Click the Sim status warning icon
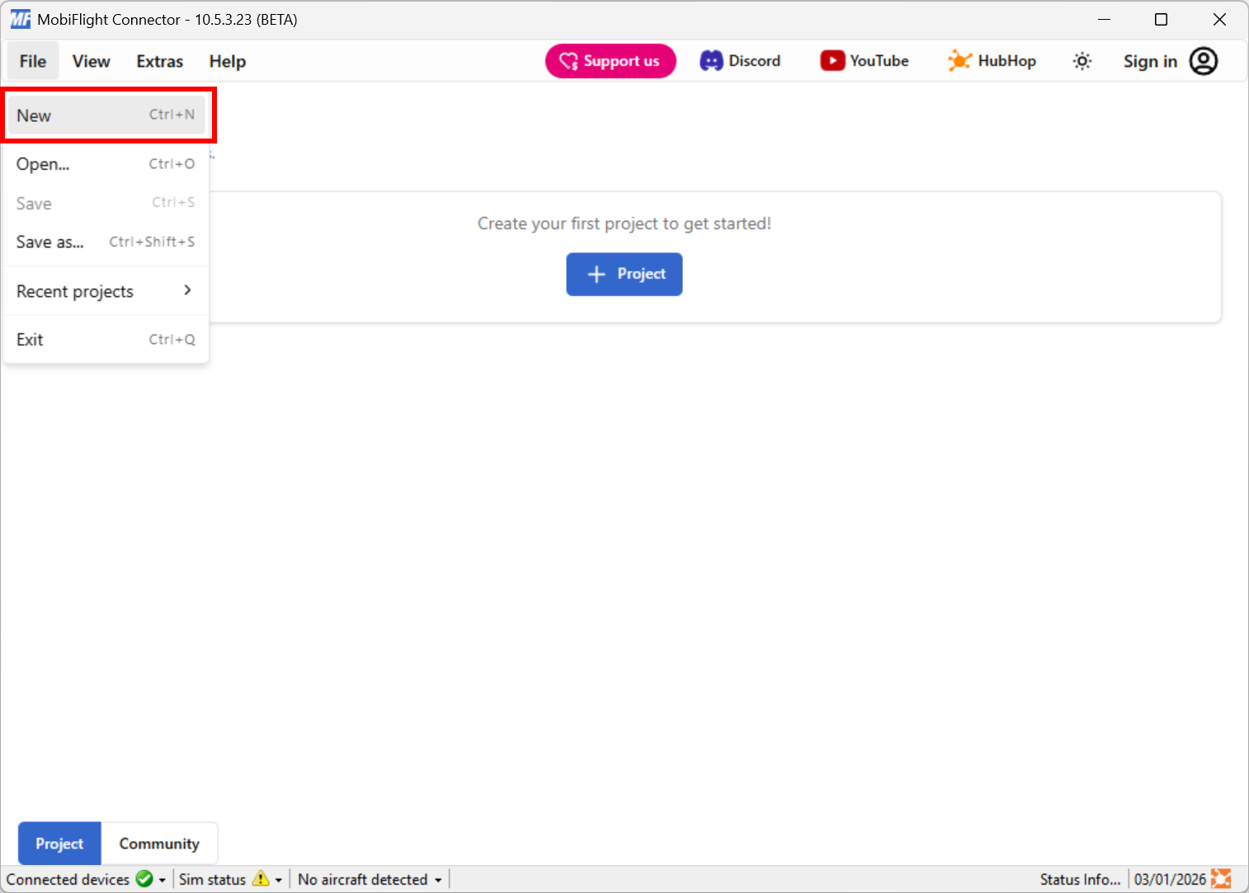The height and width of the screenshot is (893, 1249). click(262, 879)
